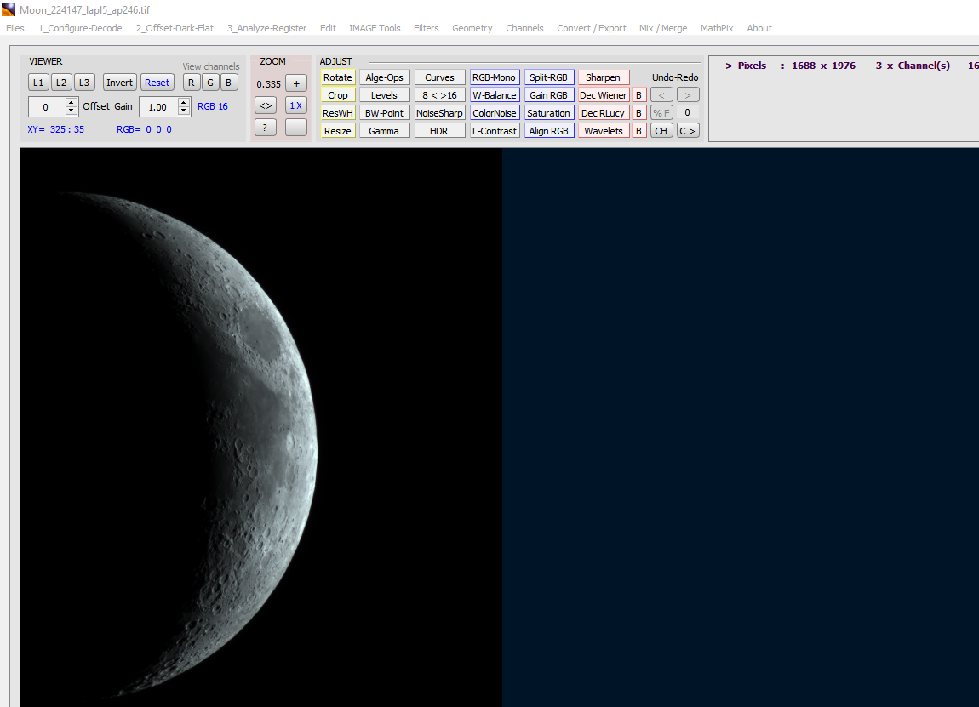Open the IMAGE Tools menu

coord(375,28)
